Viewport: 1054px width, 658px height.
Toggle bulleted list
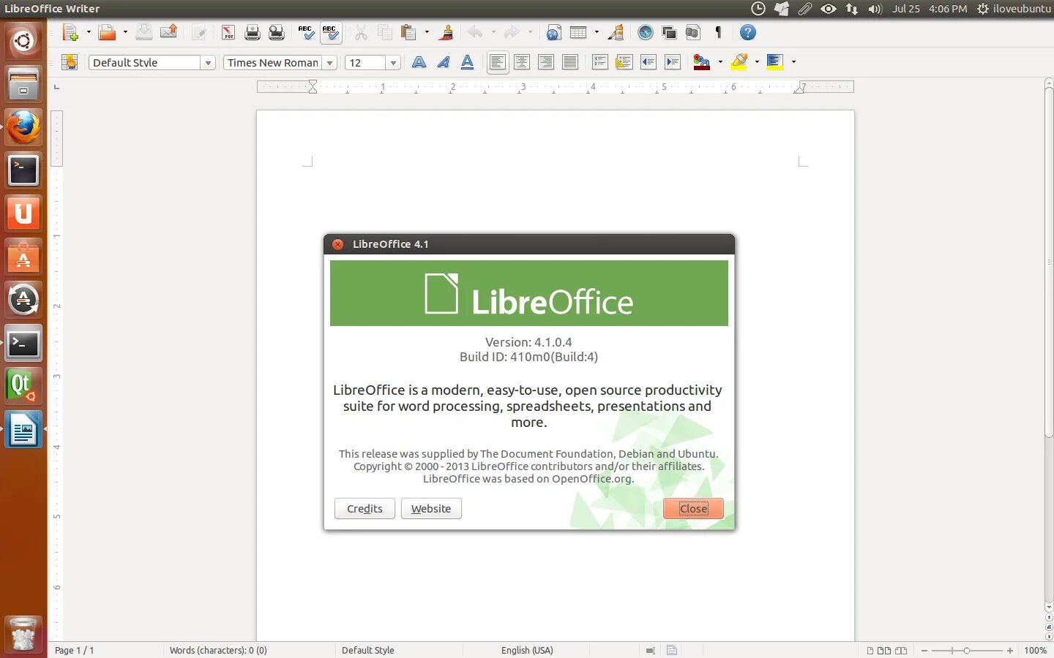coord(624,62)
